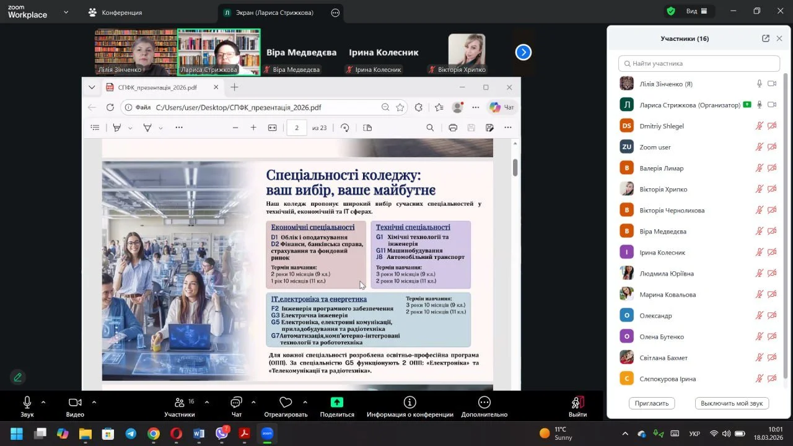Viewport: 793px width, 446px height.
Task: Click PDF page number field
Action: [x=297, y=128]
